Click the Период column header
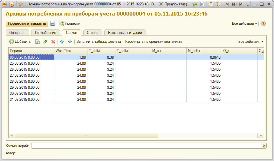Screen dimensions: 274x161 pyautogui.click(x=31, y=51)
